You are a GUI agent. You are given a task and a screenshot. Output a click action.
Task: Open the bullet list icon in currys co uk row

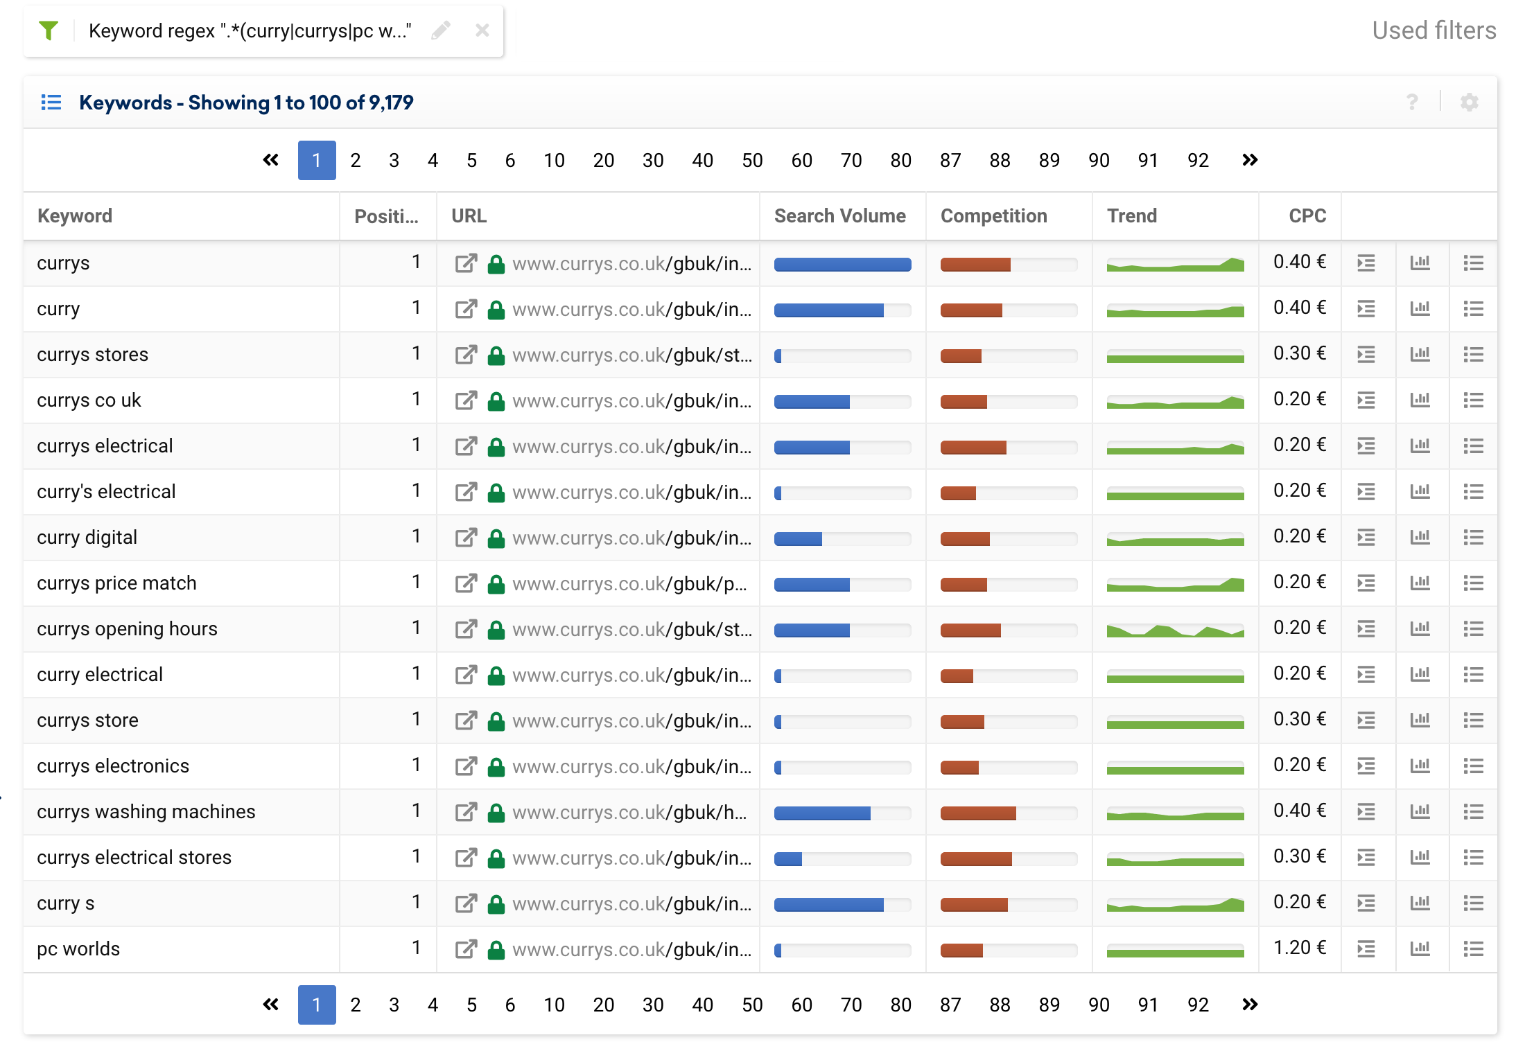1474,400
